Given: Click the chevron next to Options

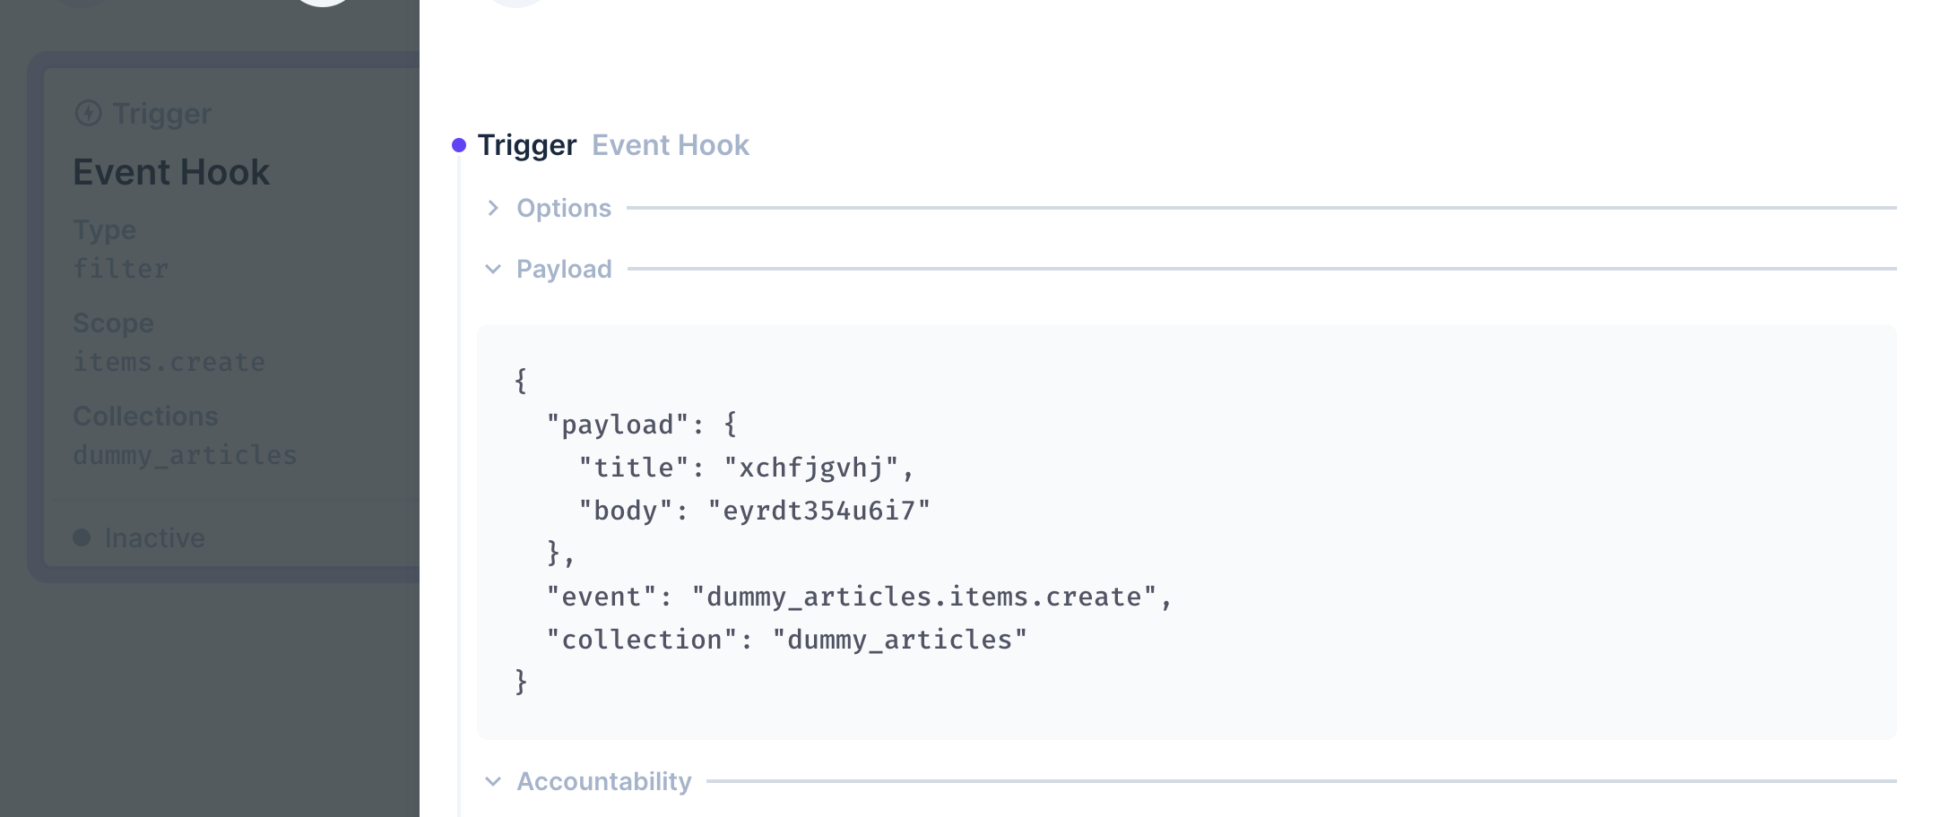Looking at the screenshot, I should pos(493,208).
